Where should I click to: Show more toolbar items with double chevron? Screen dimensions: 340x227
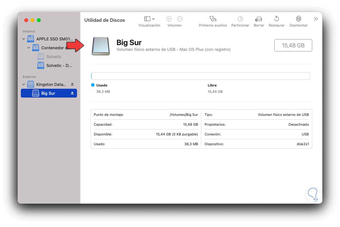[x=316, y=19]
